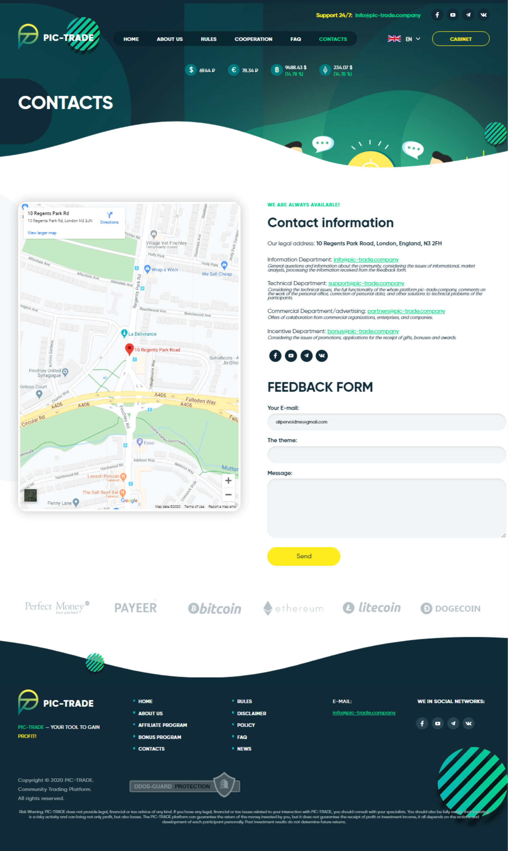The width and height of the screenshot is (508, 851).
Task: Focus the theme input field
Action: pyautogui.click(x=387, y=455)
